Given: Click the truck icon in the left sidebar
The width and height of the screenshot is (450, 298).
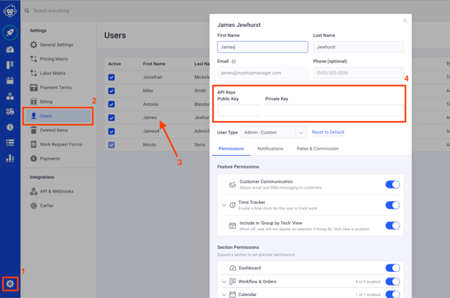Looking at the screenshot, I should tap(10, 111).
